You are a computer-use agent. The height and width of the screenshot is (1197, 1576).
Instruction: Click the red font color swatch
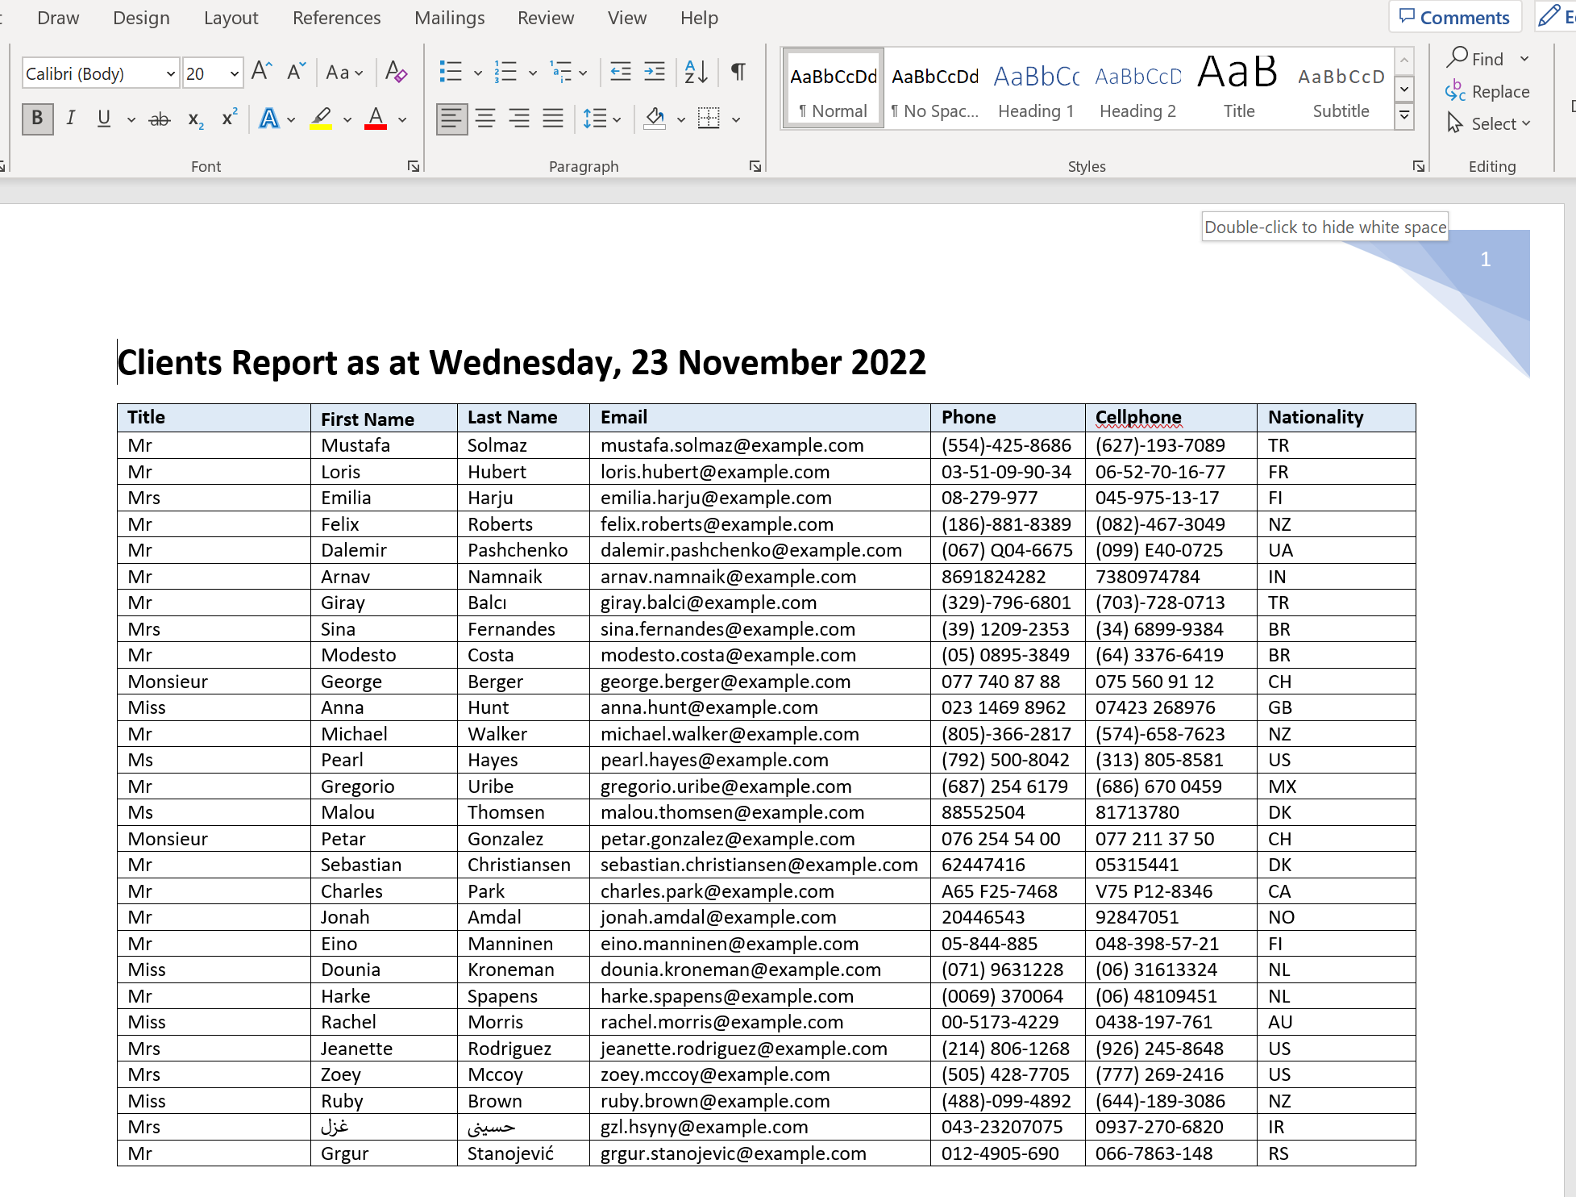pos(376,119)
